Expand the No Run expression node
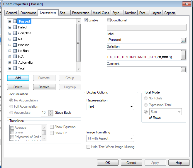This screenshot has height=168, width=193. coord(10,51)
